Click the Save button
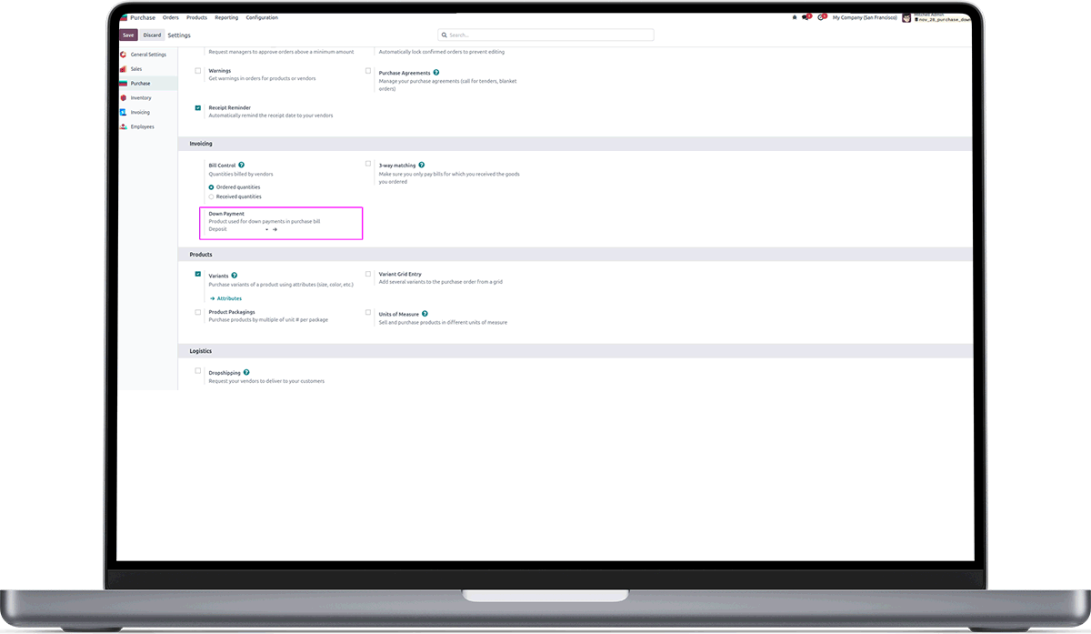Viewport: 1091px width, 634px height. (x=128, y=35)
